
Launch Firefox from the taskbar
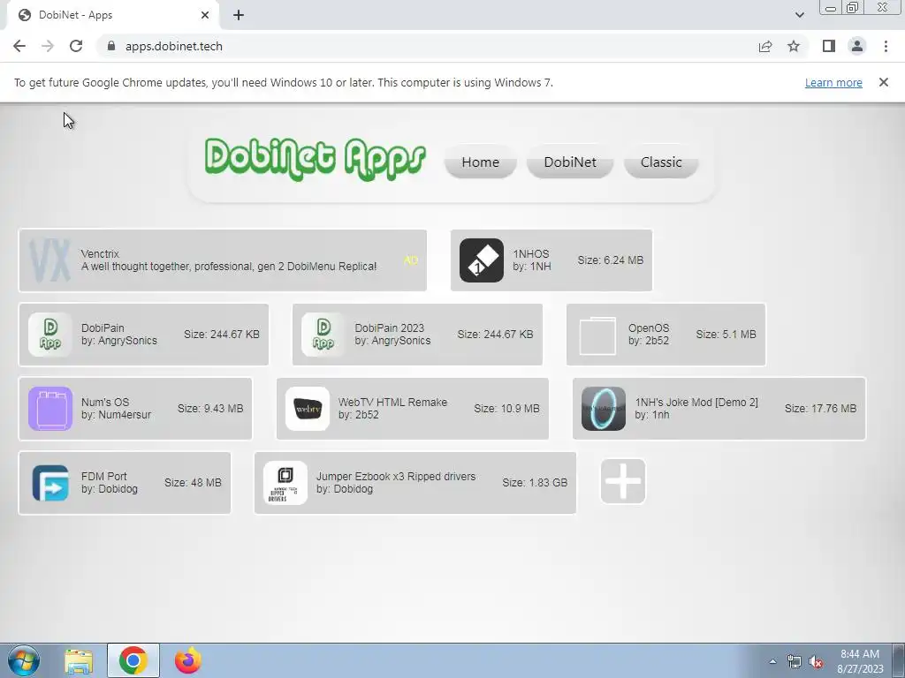coord(188,660)
